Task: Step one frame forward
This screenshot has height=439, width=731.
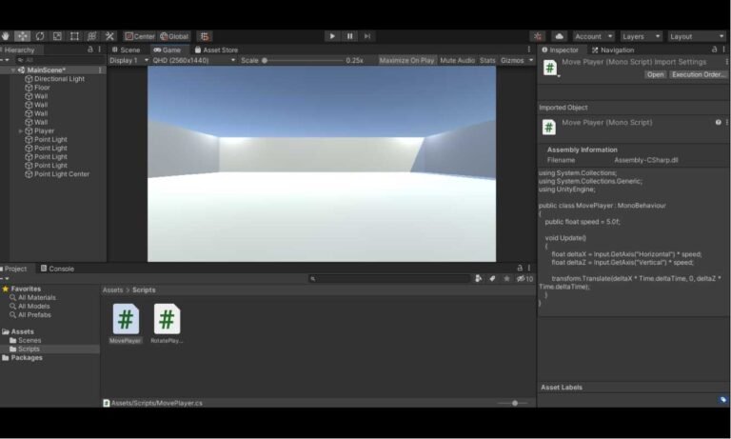Action: click(367, 36)
